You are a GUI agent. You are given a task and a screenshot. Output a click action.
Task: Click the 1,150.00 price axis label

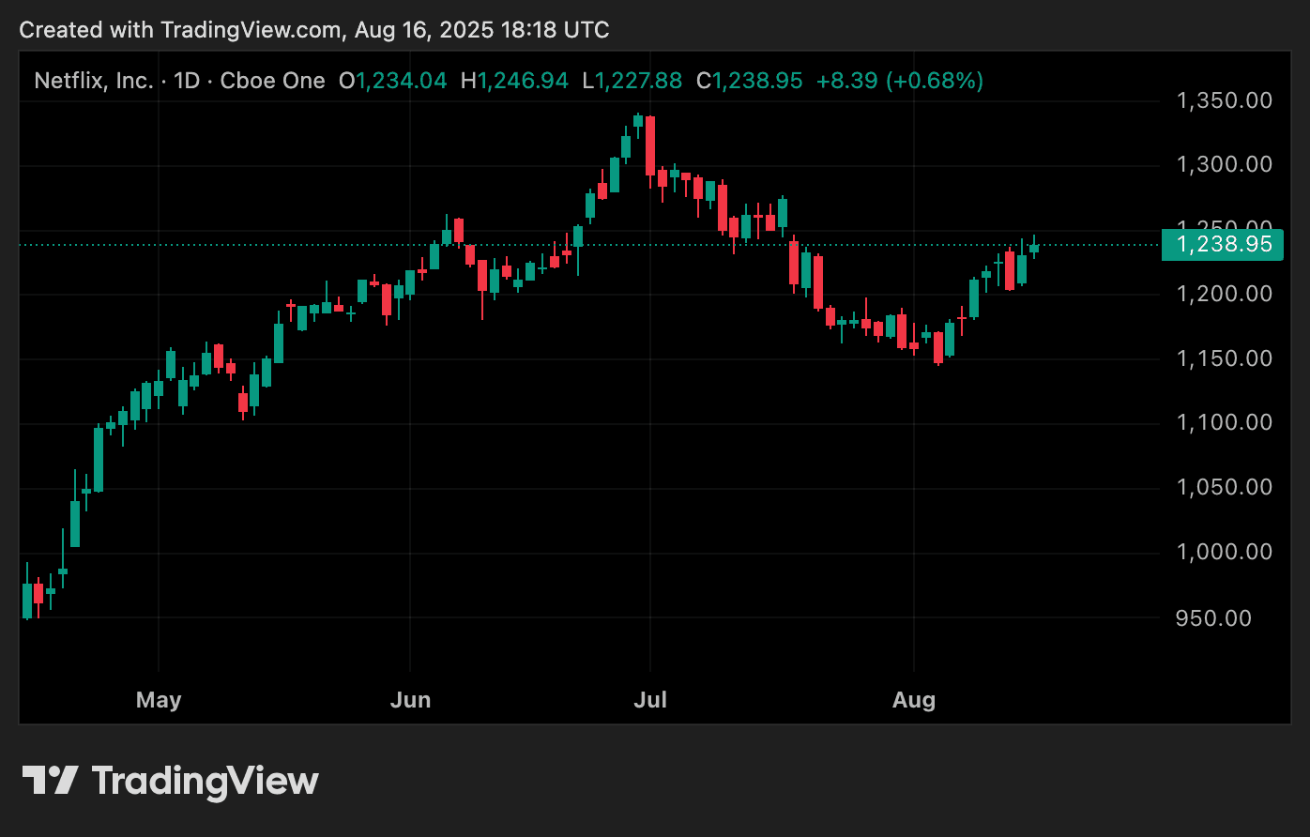[1225, 358]
